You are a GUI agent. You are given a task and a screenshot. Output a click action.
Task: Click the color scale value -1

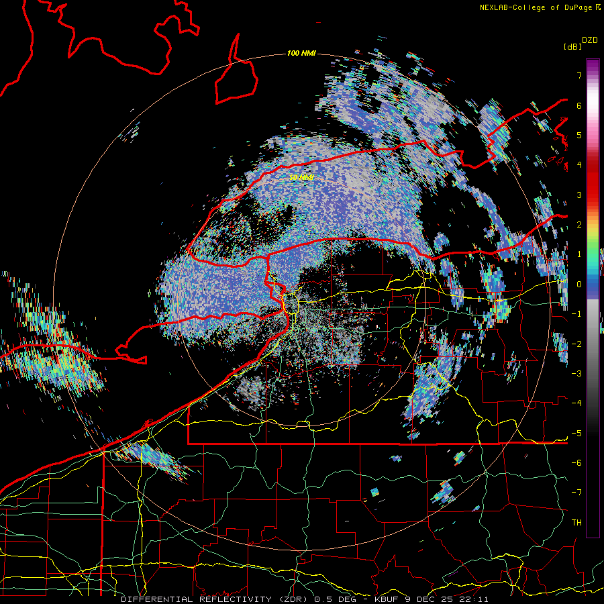point(576,314)
